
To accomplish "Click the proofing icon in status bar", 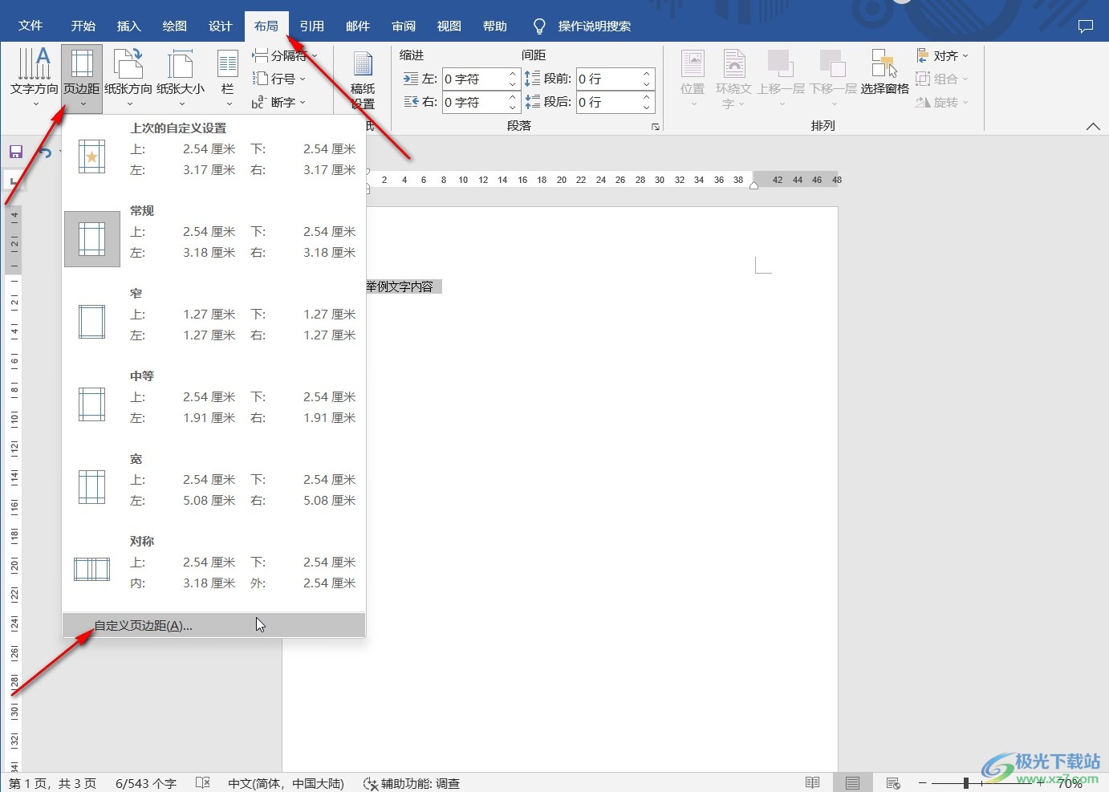I will click(203, 782).
